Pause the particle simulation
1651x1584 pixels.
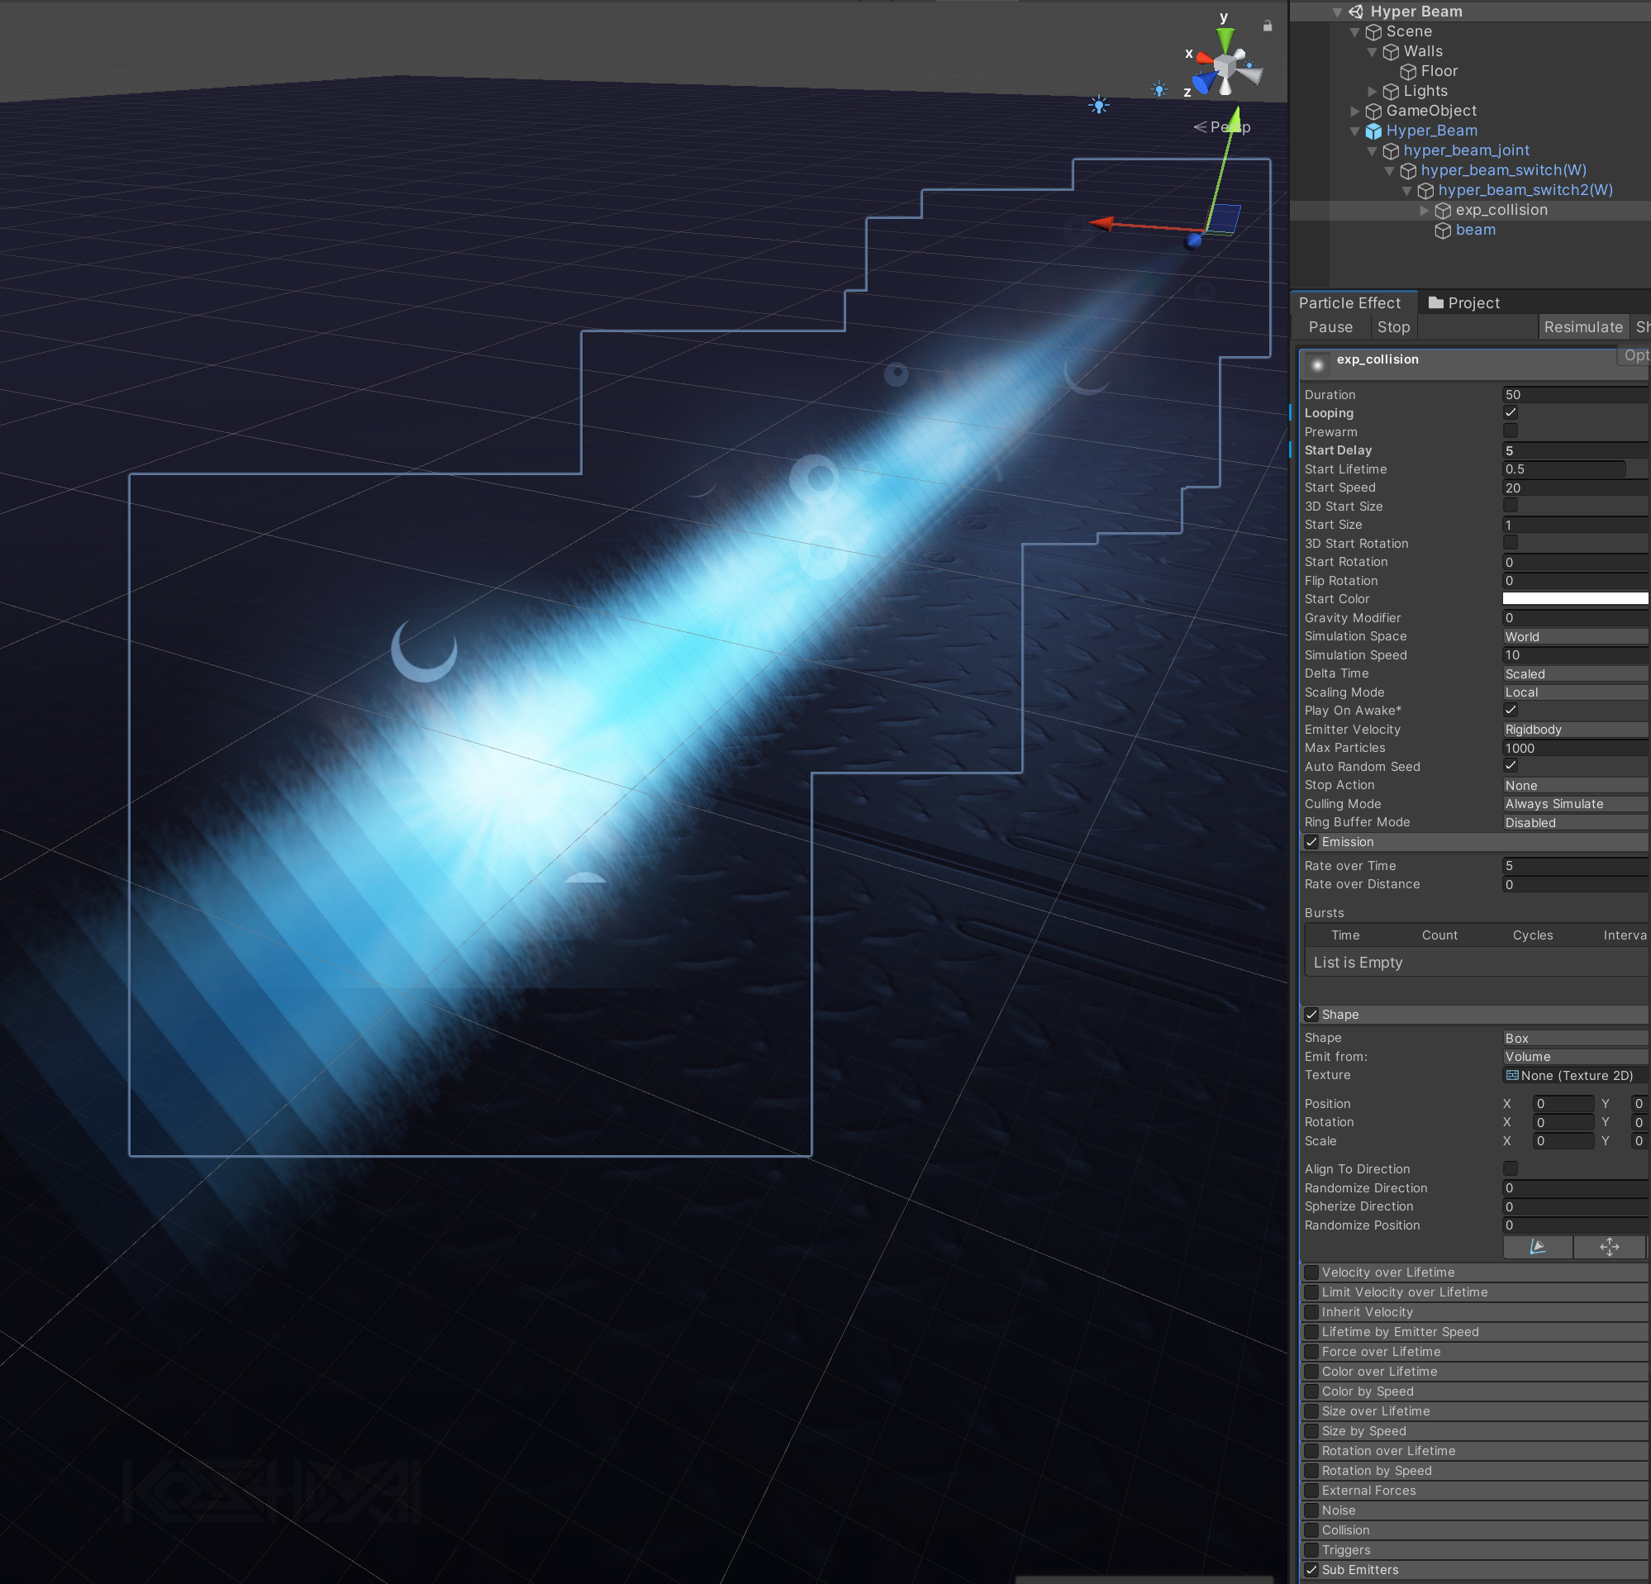(1330, 326)
